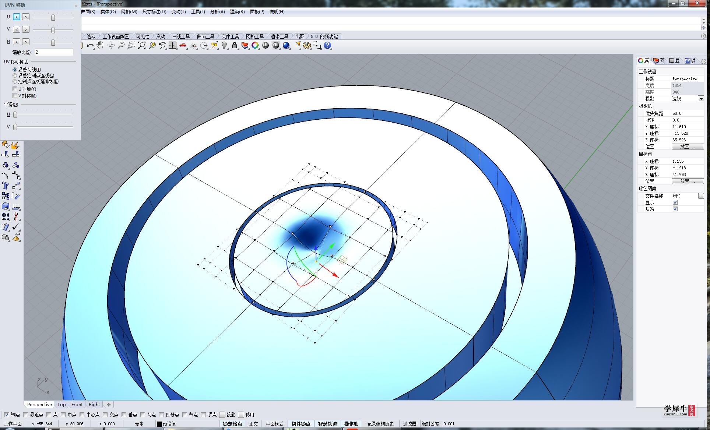Screen dimensions: 710x430
Task: Select 控制点连线延伸线 radio option
Action: click(x=15, y=81)
